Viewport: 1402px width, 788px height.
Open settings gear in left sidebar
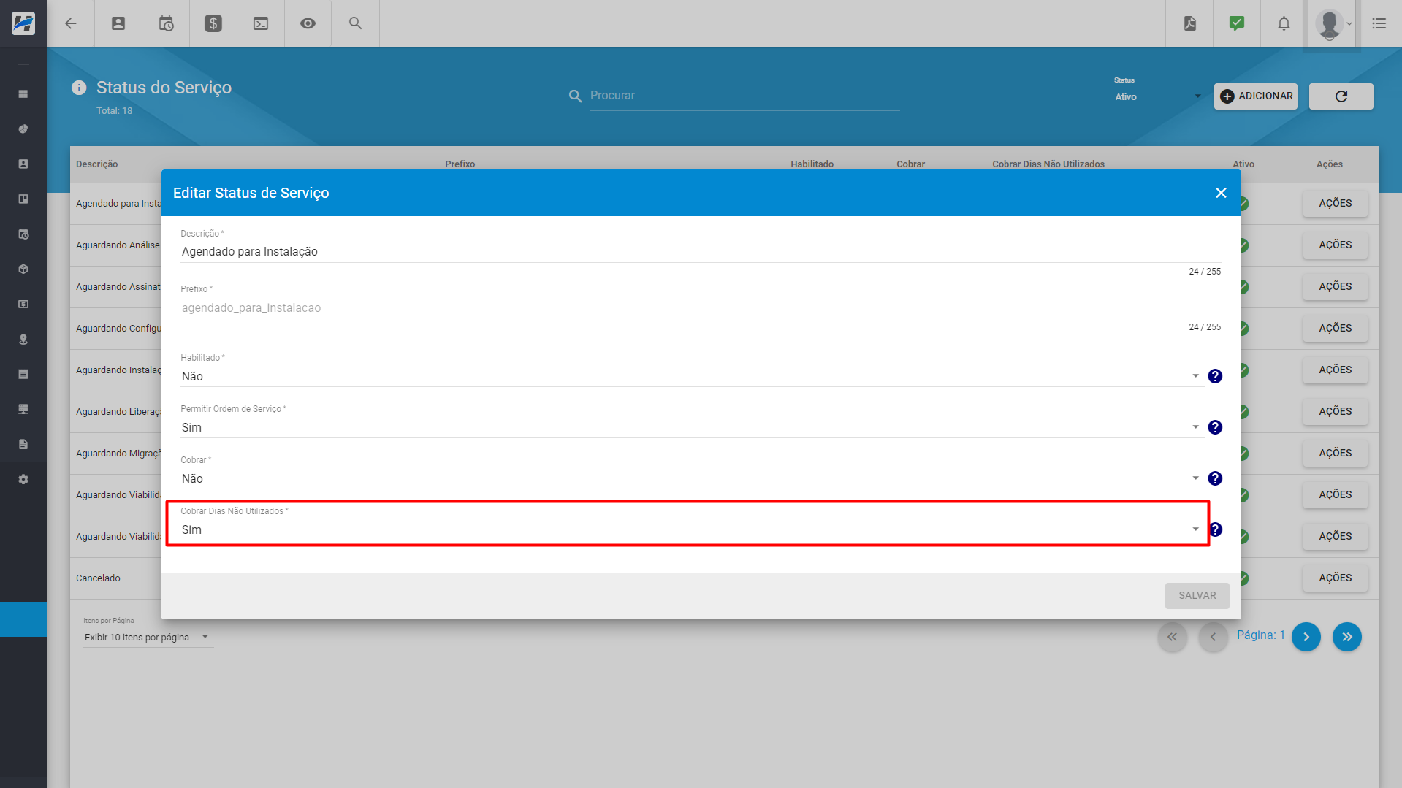point(23,480)
